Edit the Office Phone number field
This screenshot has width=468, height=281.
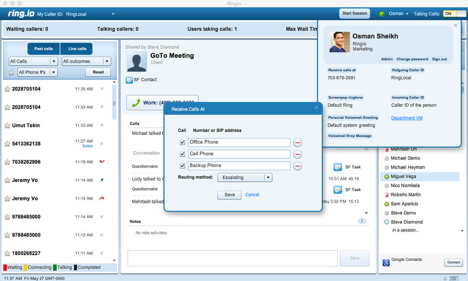[x=239, y=143]
